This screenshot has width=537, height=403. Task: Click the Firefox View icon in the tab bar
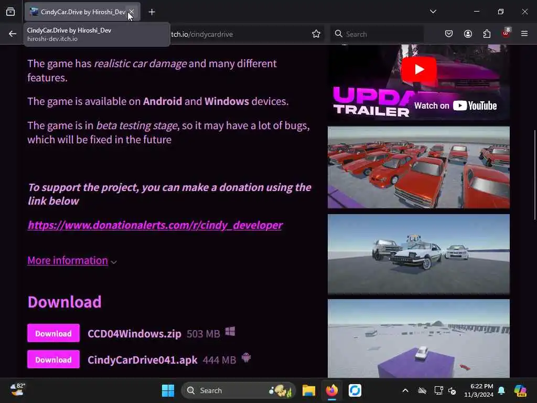tap(10, 12)
